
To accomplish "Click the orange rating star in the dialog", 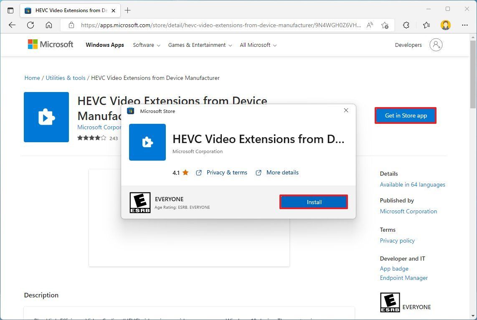I will [185, 172].
